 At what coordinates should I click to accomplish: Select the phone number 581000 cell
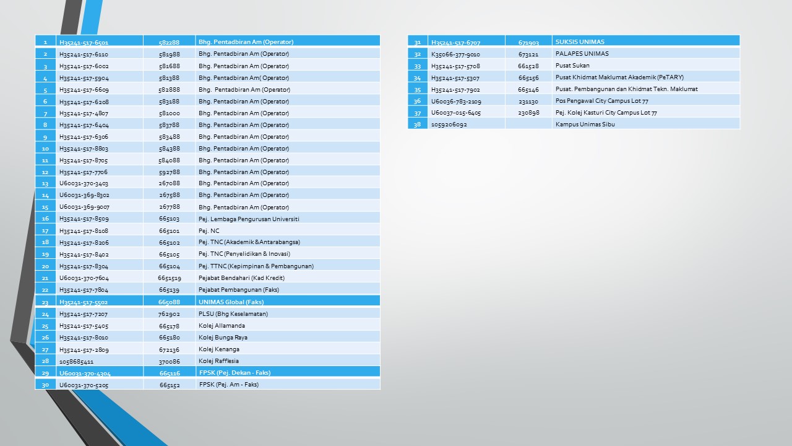pos(169,113)
